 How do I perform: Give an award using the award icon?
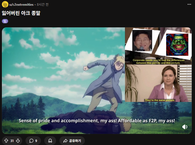(50, 141)
